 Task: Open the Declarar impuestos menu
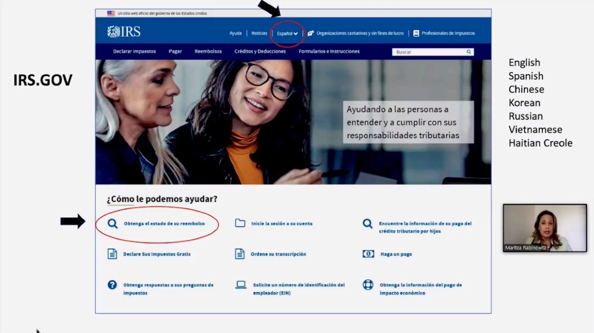pyautogui.click(x=135, y=51)
